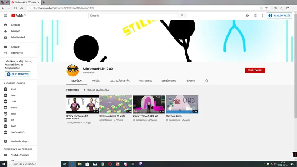This screenshot has height=167, width=297.
Task: Click the page vertical scrollbar
Action: (296, 66)
